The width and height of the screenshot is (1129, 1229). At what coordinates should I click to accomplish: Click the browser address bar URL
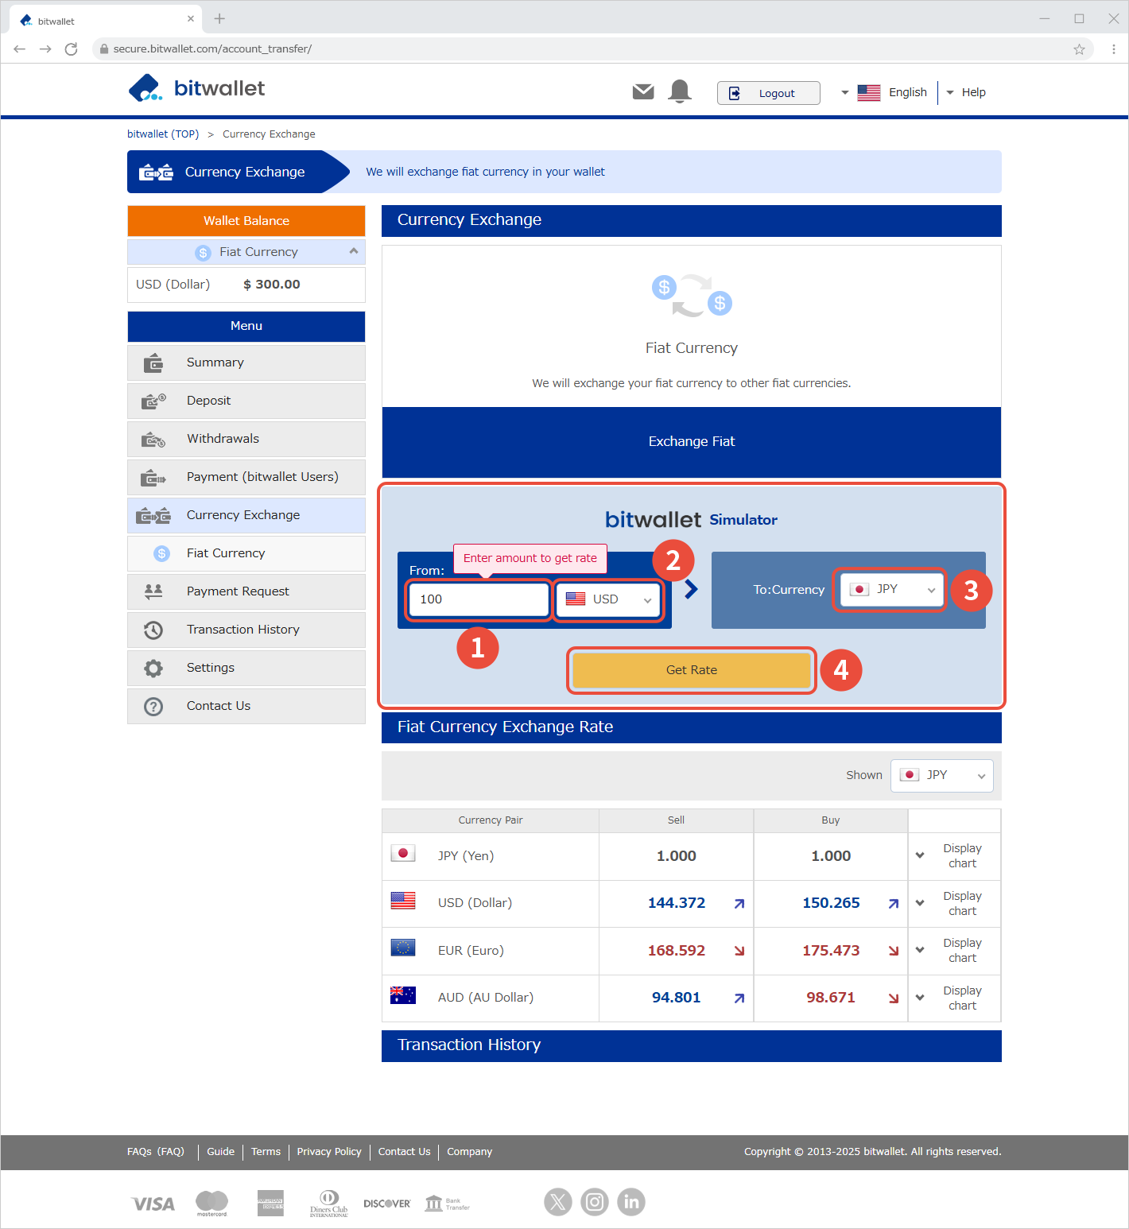212,49
